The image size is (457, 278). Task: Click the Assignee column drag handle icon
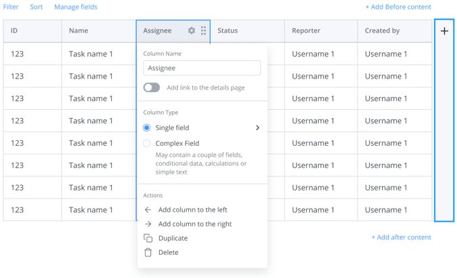pyautogui.click(x=203, y=31)
